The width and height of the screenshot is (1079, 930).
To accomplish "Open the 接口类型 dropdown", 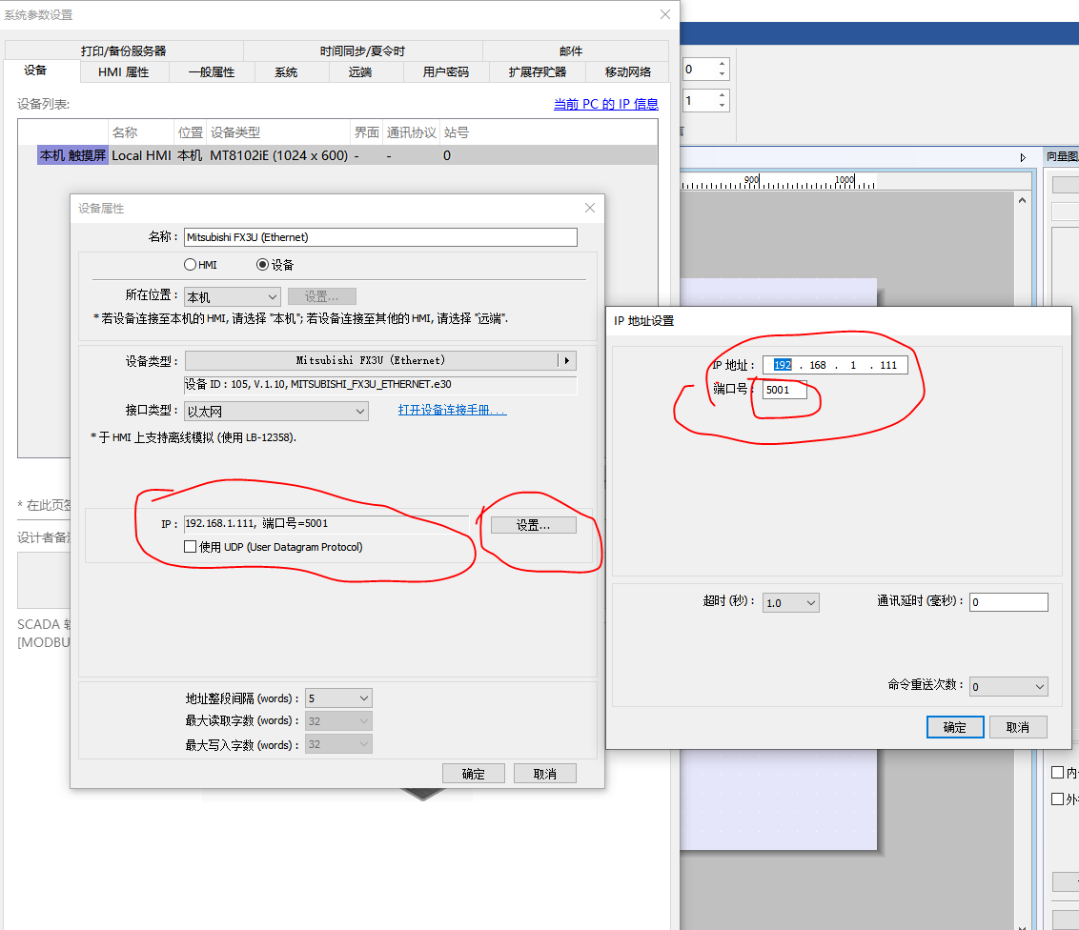I will coord(276,411).
